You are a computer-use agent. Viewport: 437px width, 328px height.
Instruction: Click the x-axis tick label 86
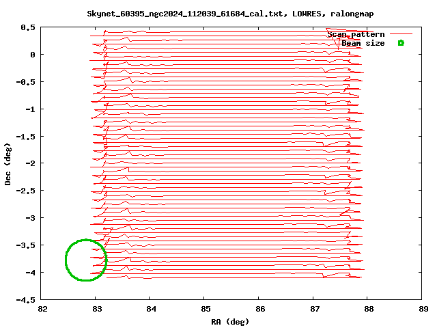[260, 309]
